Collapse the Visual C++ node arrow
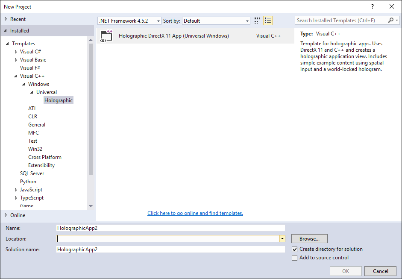 (16, 76)
